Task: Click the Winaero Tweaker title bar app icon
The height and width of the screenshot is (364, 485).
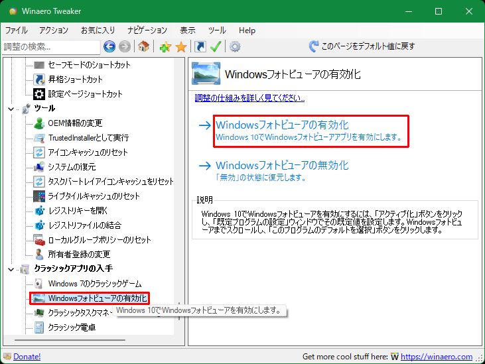Action: point(13,11)
